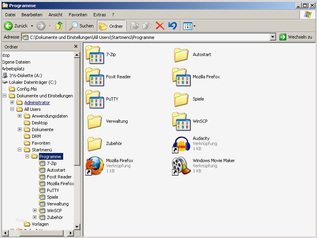Select the DRM folder in tree
This screenshot has height=238, width=317.
click(36, 136)
